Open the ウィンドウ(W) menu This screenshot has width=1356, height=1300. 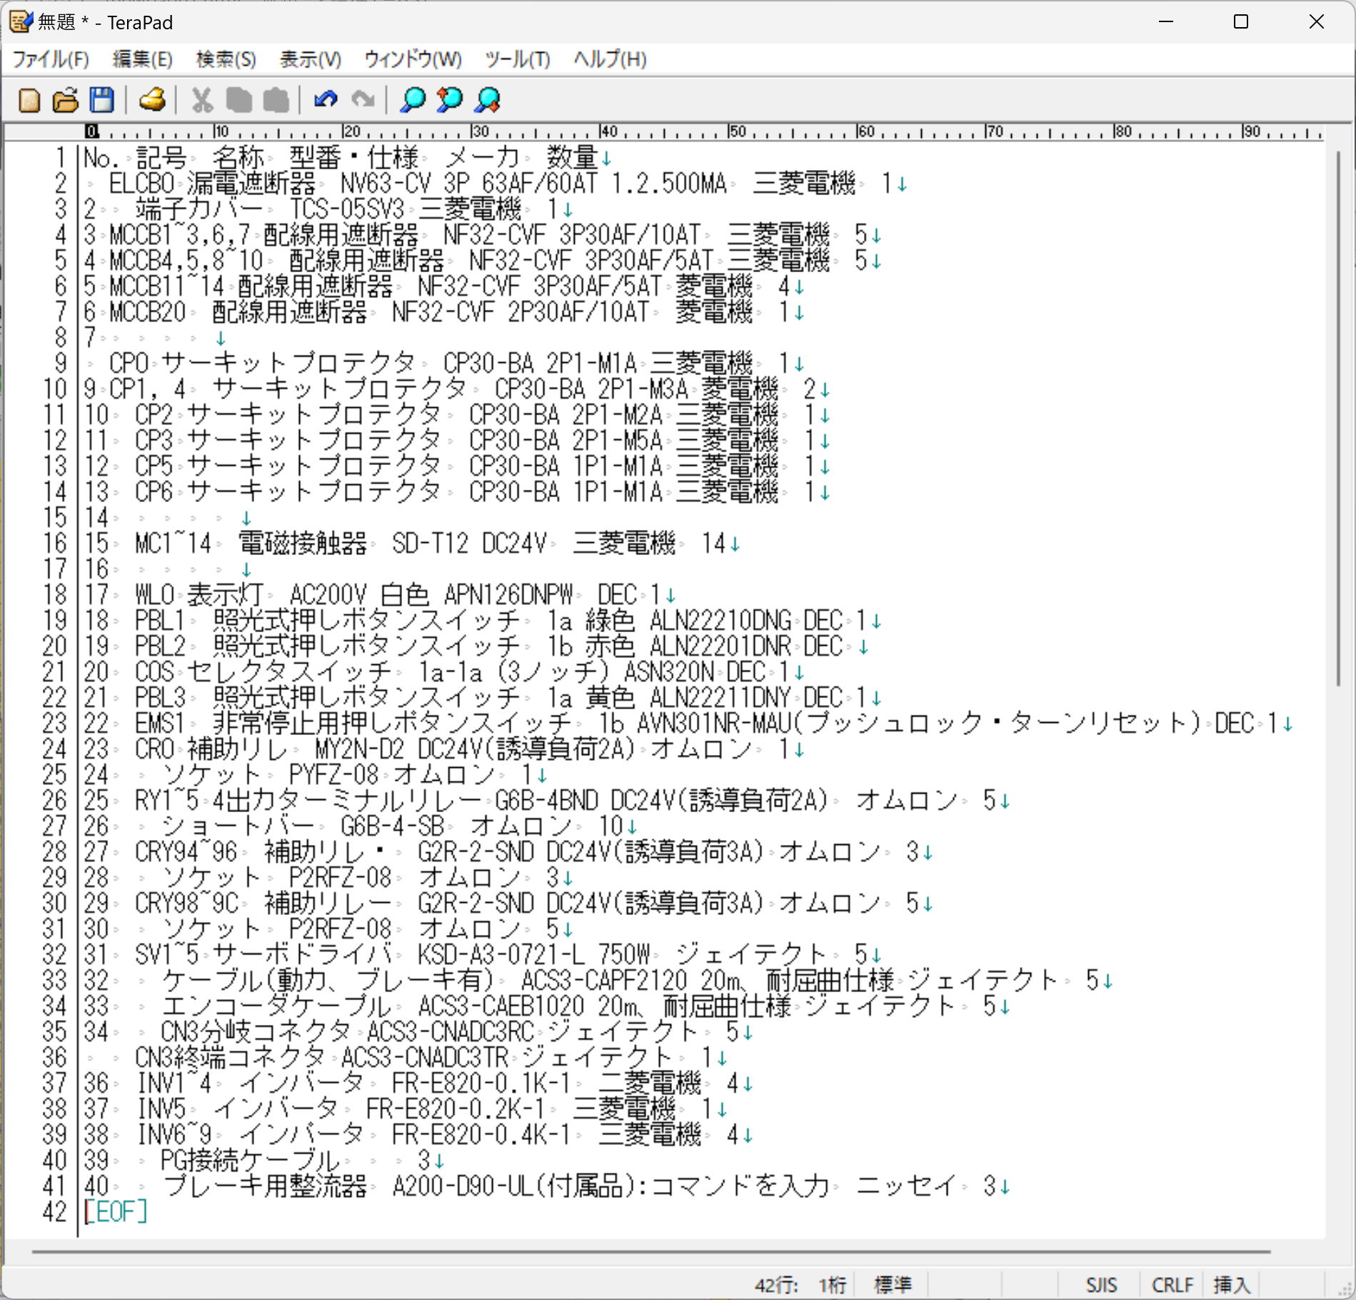(413, 59)
